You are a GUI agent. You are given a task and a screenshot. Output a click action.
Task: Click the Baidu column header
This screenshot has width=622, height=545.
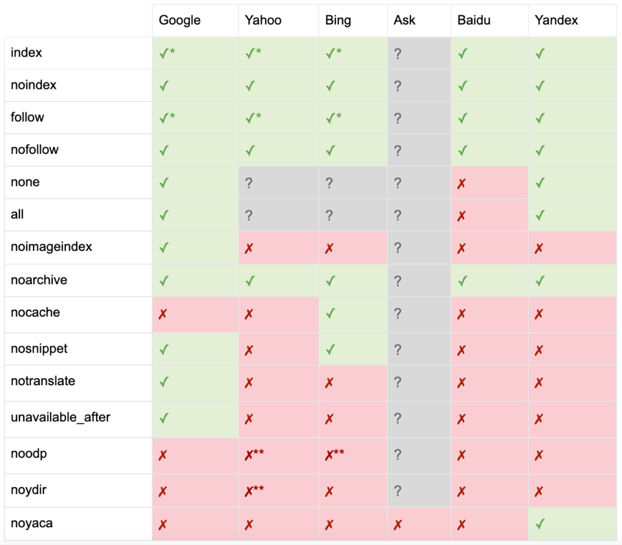474,20
